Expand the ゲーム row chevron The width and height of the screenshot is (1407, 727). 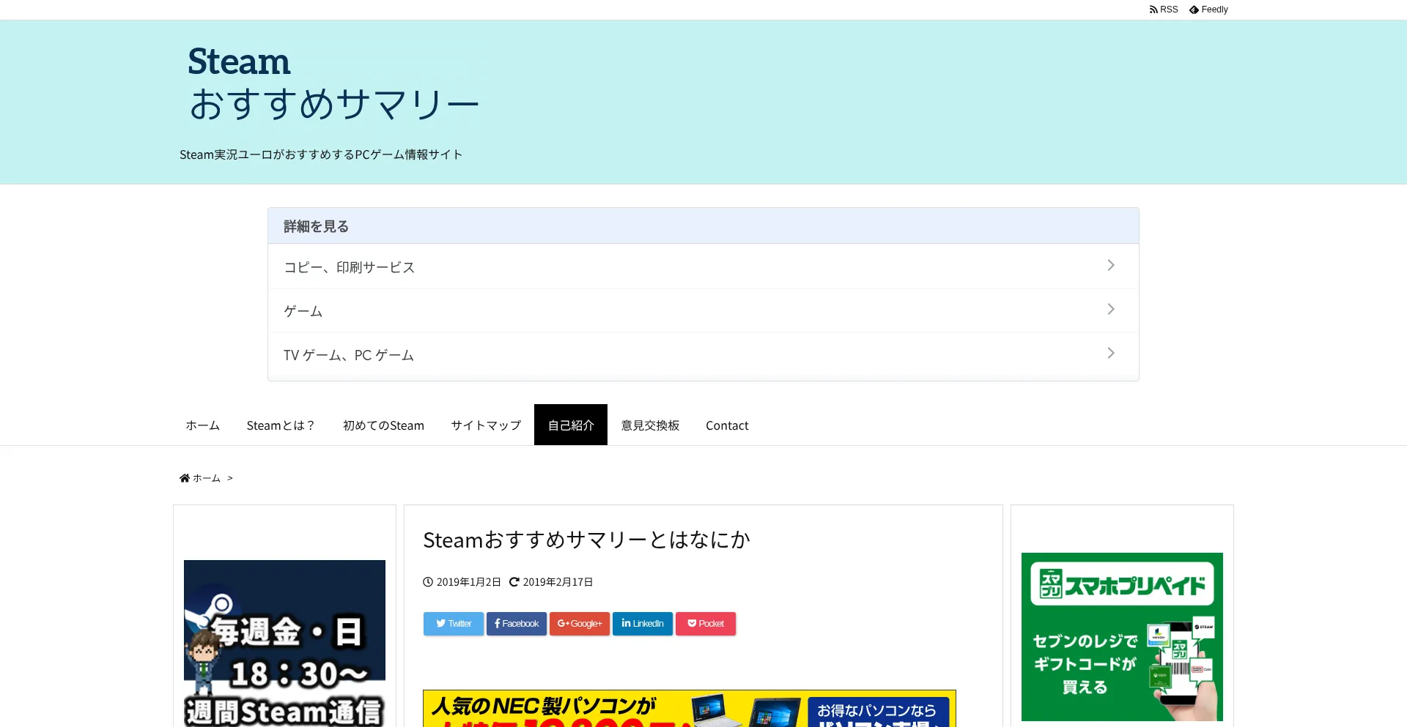1111,309
